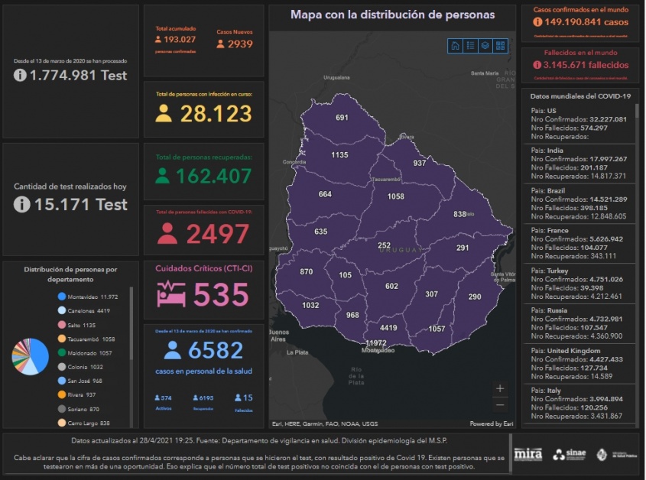Viewport: 646px width, 480px height.
Task: Open the map legend list icon
Action: coord(470,46)
